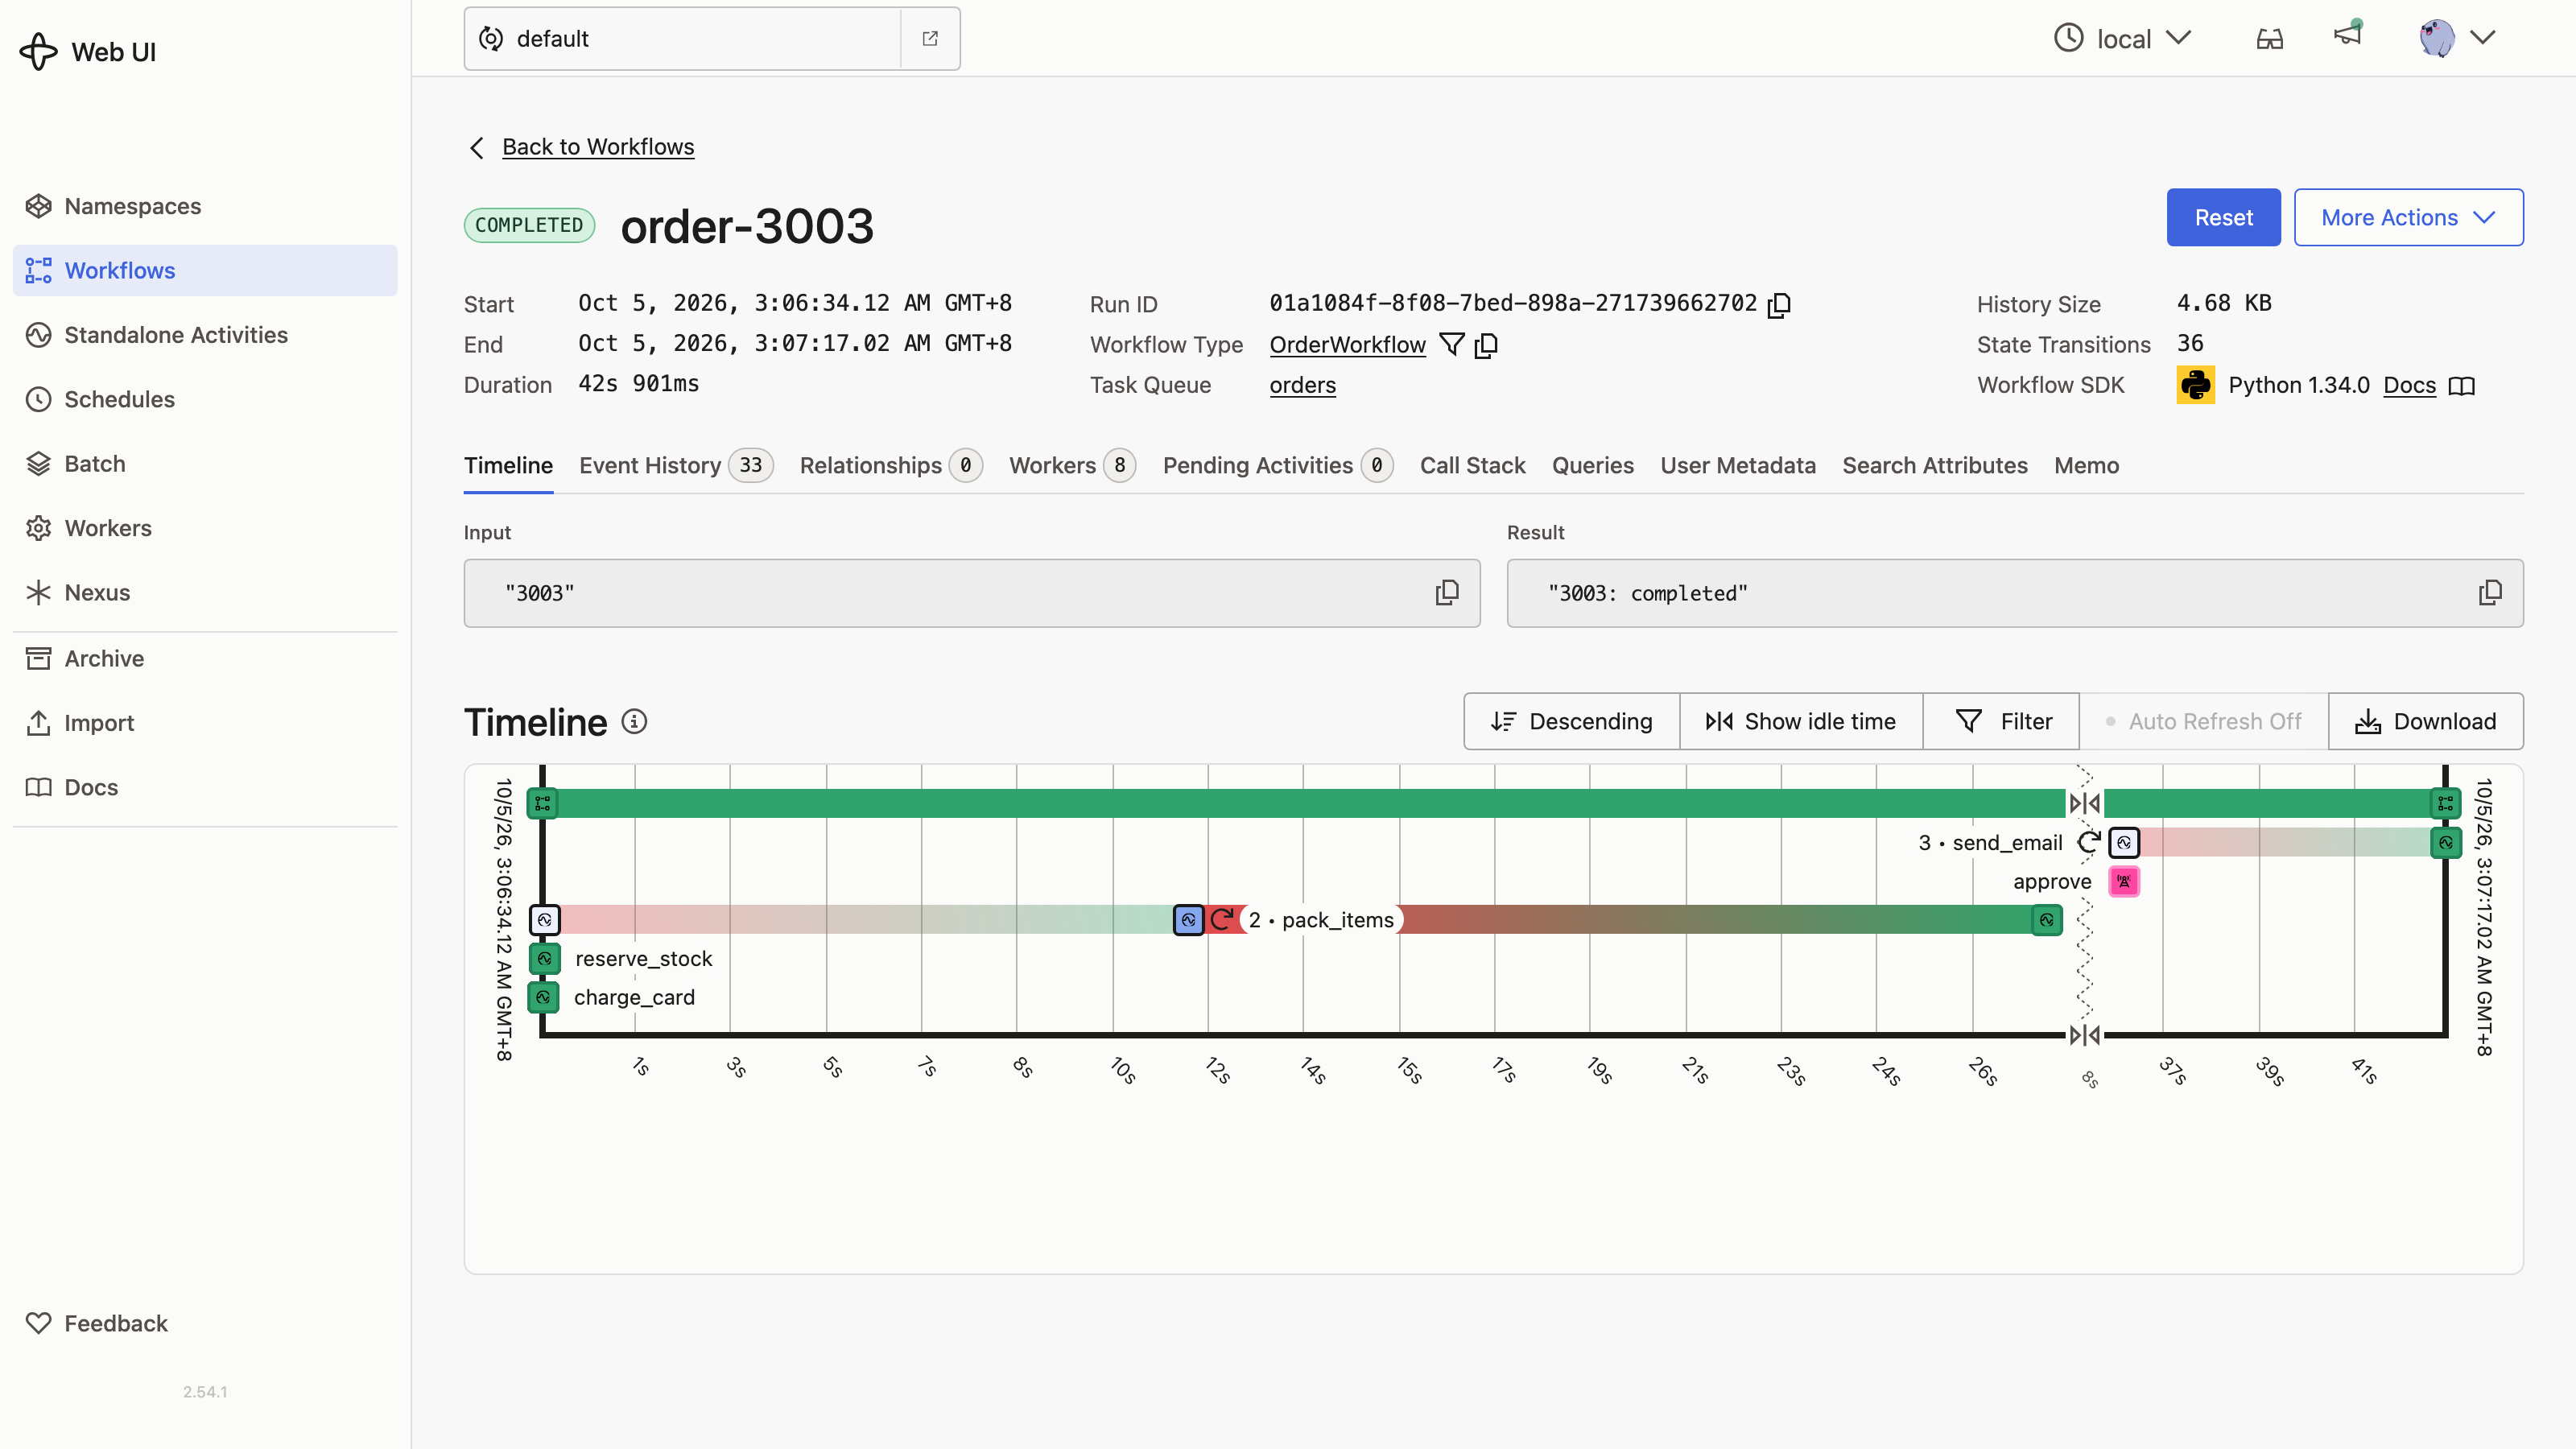This screenshot has height=1449, width=2576.
Task: Click the Web UI logo
Action: pyautogui.click(x=88, y=52)
